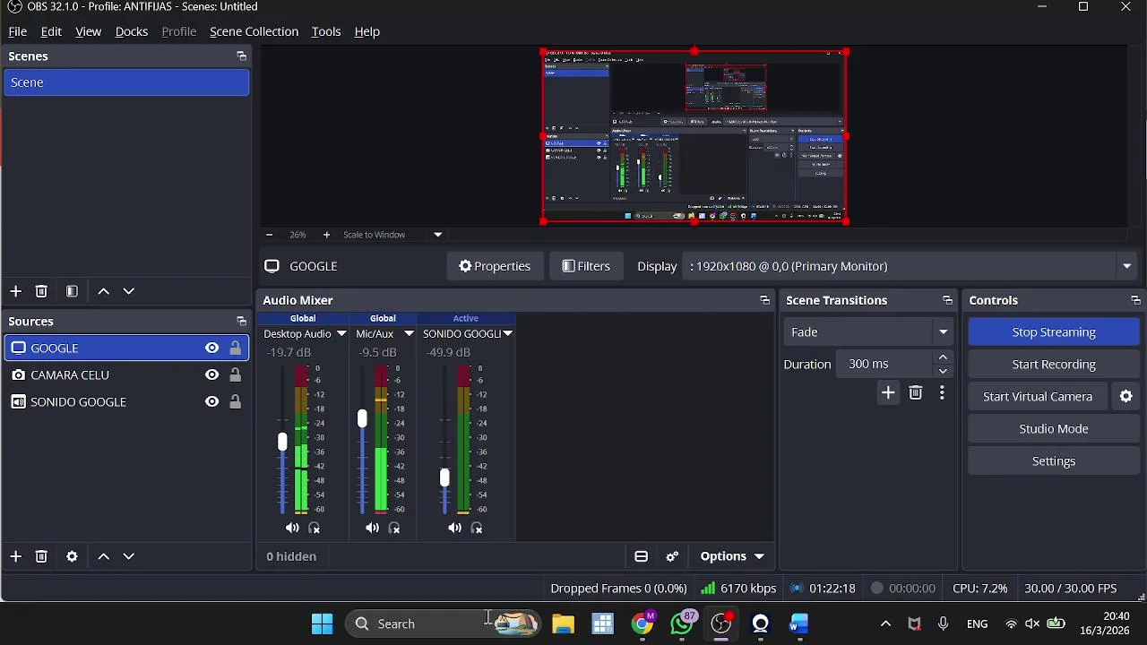Show hidden system tray icons chevron

885,624
